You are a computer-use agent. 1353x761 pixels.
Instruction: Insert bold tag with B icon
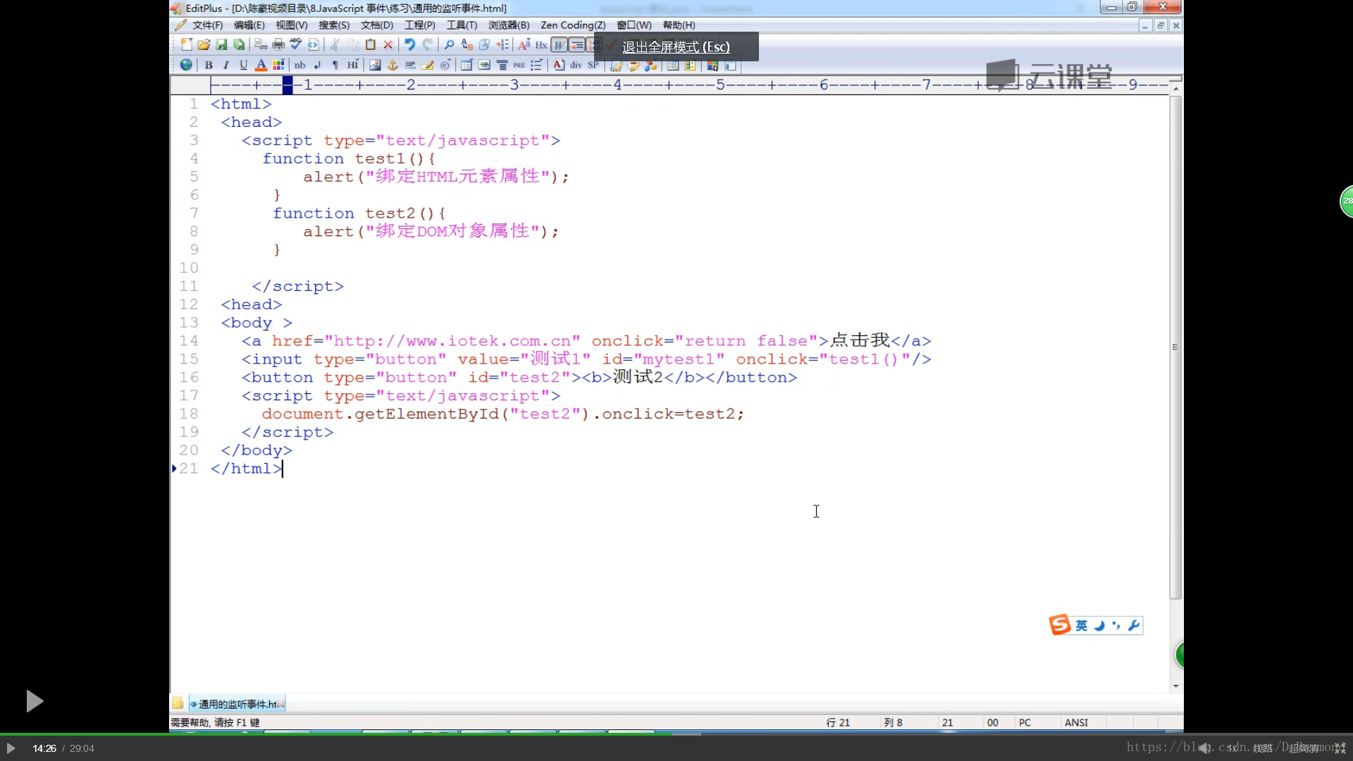(209, 65)
